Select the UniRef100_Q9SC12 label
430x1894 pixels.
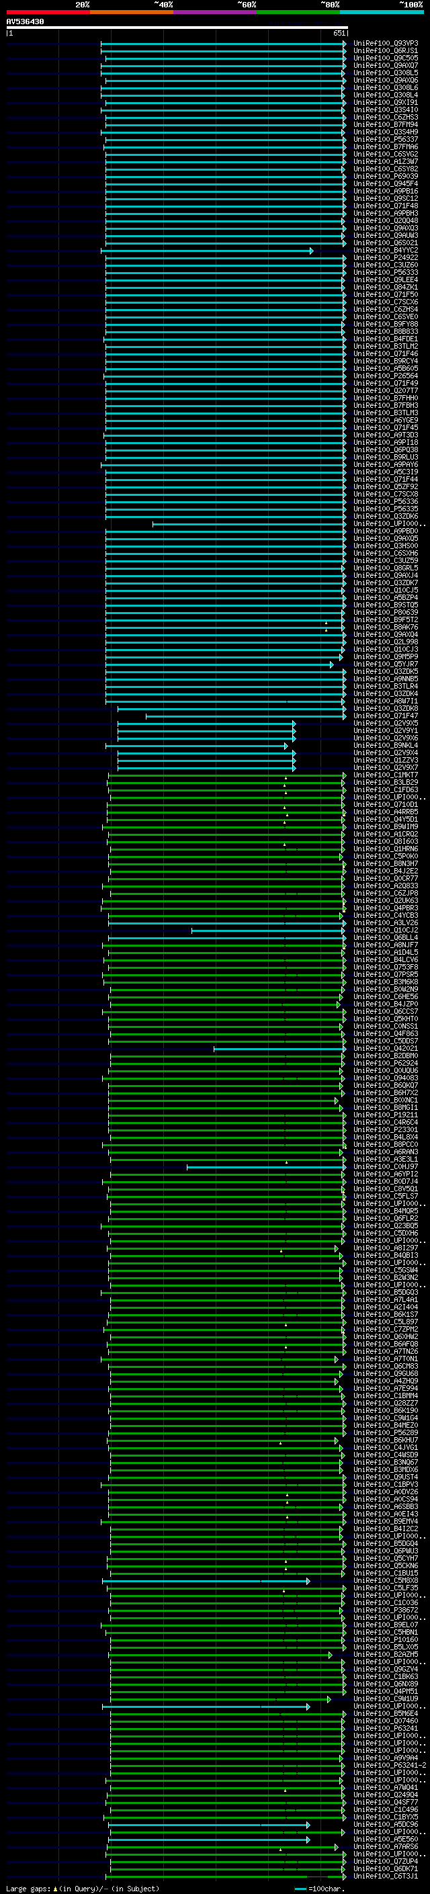click(385, 198)
